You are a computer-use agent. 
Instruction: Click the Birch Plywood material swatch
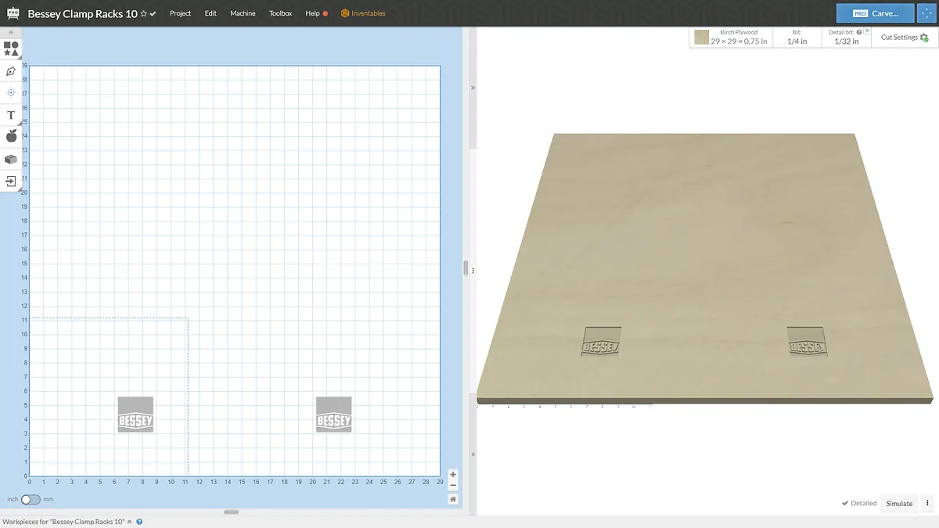tap(702, 38)
